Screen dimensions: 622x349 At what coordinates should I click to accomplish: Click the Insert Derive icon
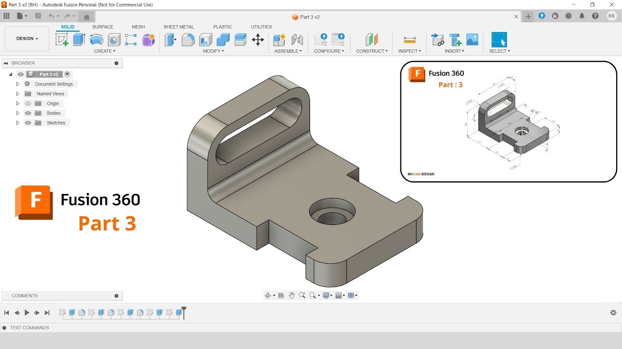(437, 40)
